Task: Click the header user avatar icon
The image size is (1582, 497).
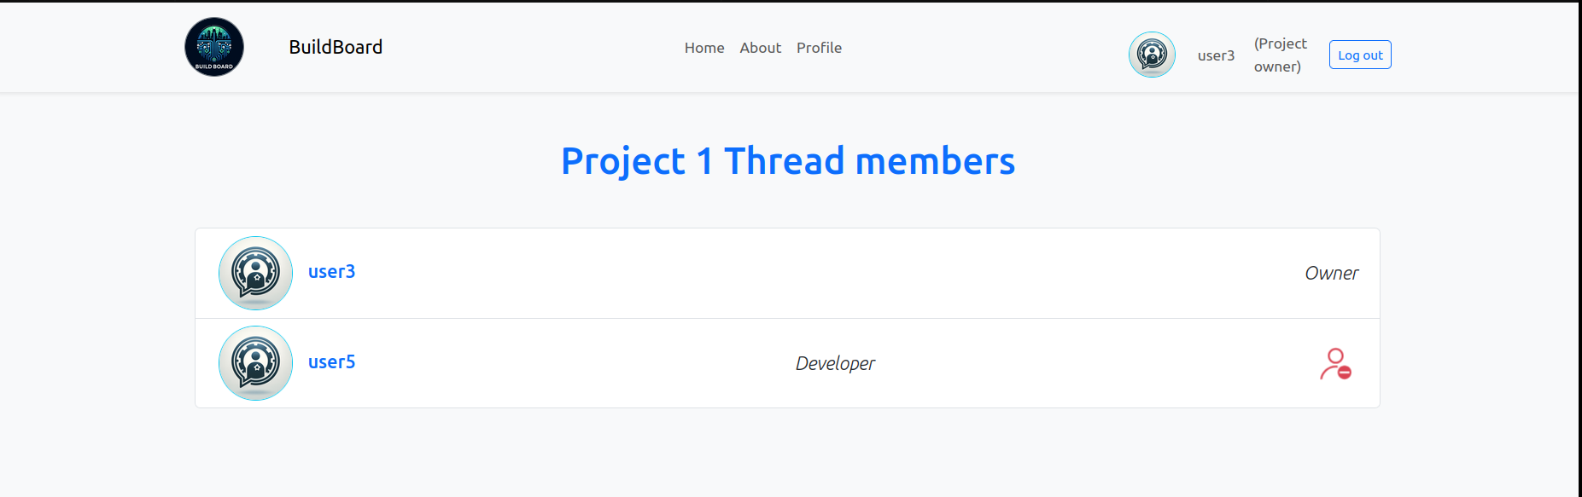Action: pyautogui.click(x=1152, y=55)
